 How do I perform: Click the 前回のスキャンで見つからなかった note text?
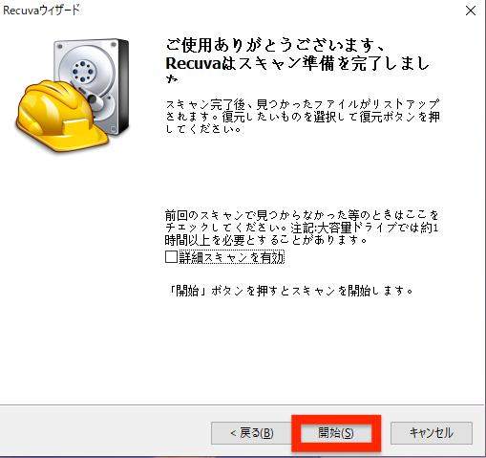(302, 216)
